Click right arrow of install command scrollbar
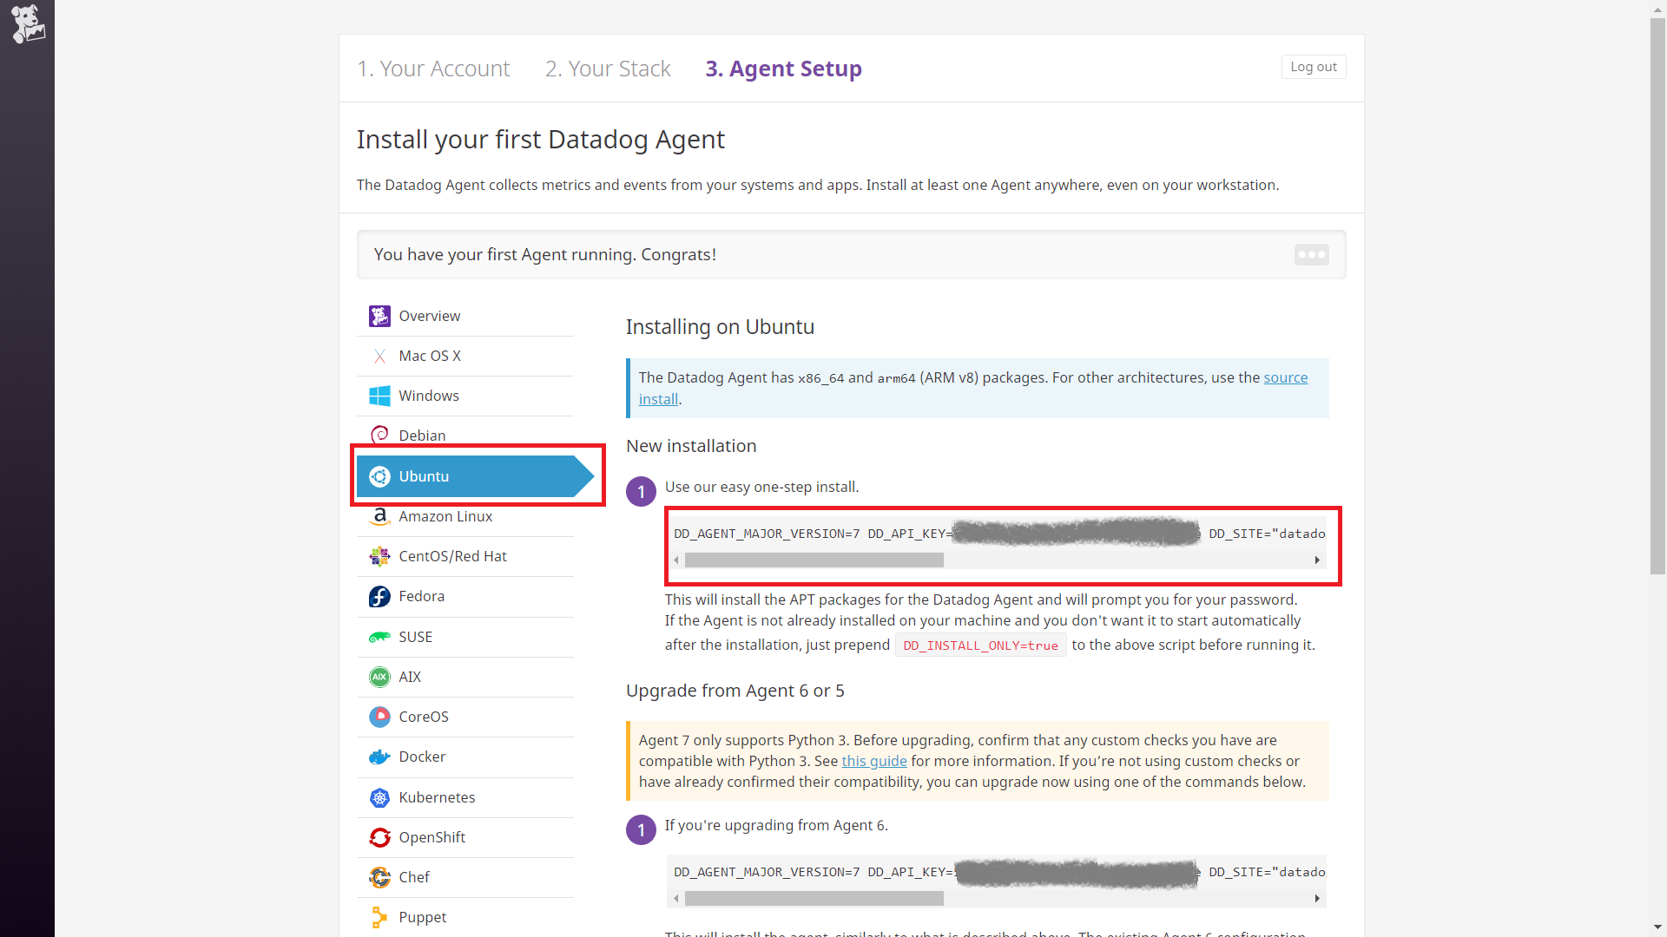 [x=1317, y=560]
